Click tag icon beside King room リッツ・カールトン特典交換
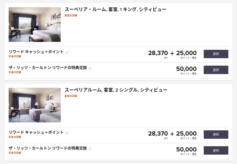The height and width of the screenshot is (164, 237). click(x=90, y=69)
